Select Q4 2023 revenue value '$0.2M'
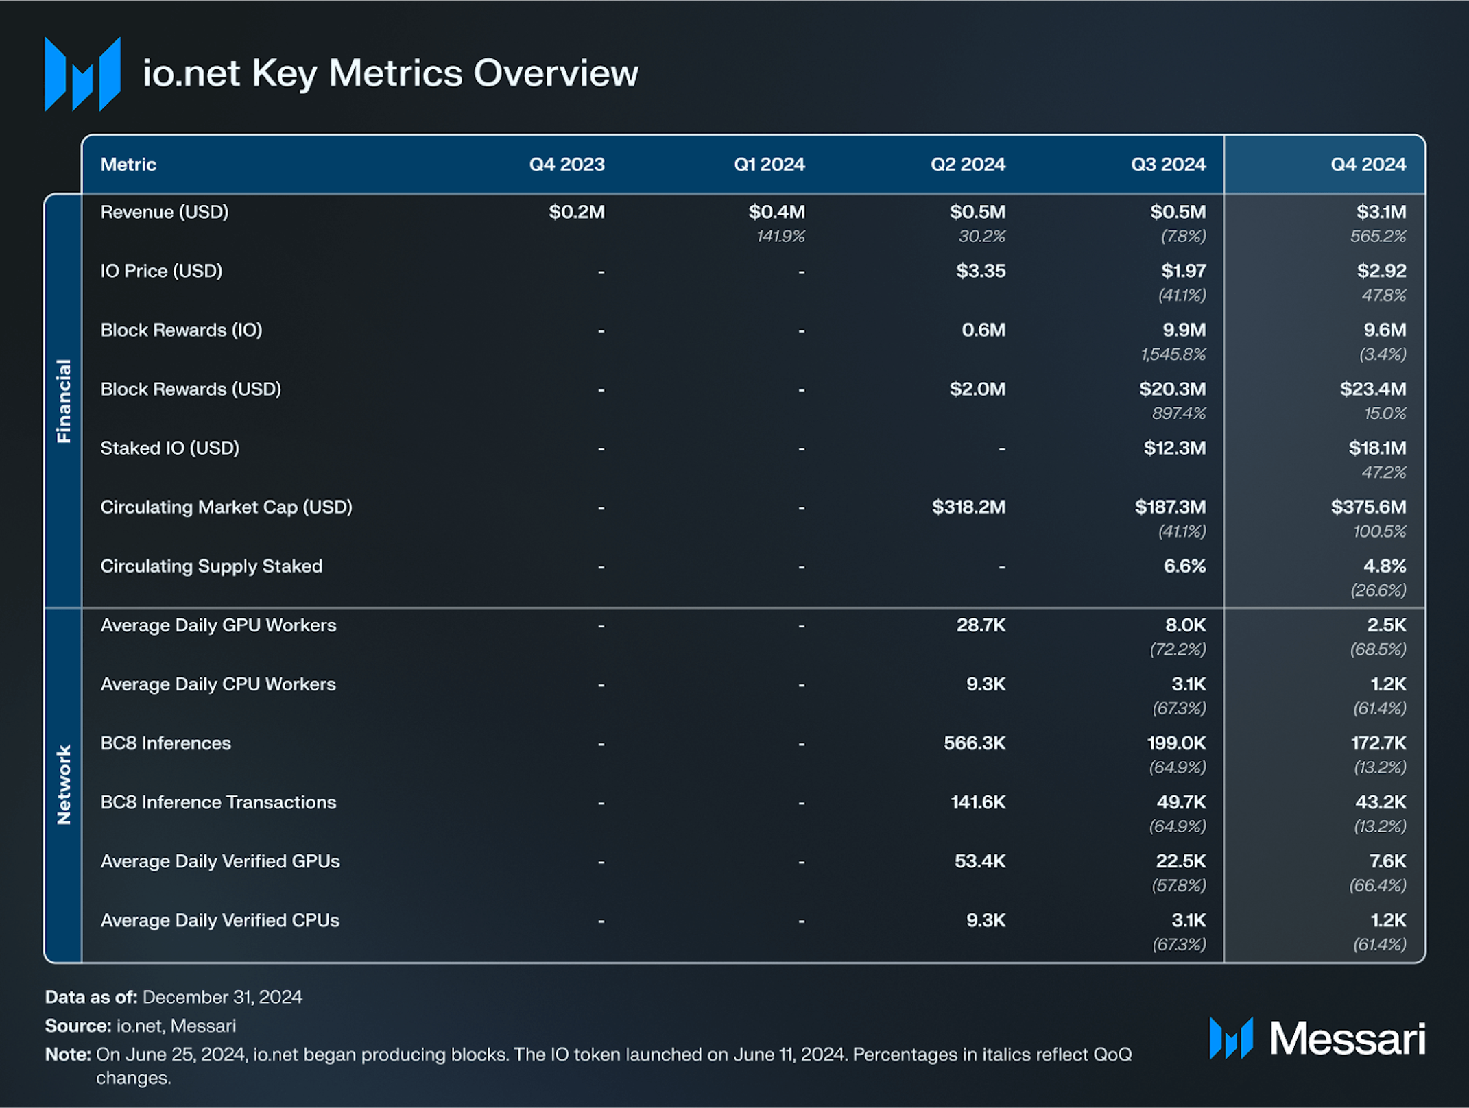 577,213
